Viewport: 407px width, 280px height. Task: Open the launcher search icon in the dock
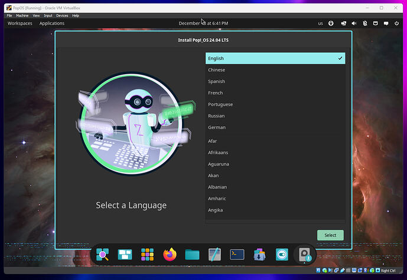click(x=103, y=255)
